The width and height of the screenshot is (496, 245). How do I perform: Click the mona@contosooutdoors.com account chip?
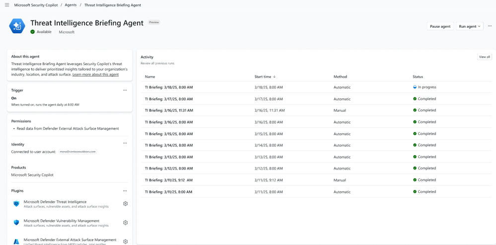pyautogui.click(x=77, y=152)
